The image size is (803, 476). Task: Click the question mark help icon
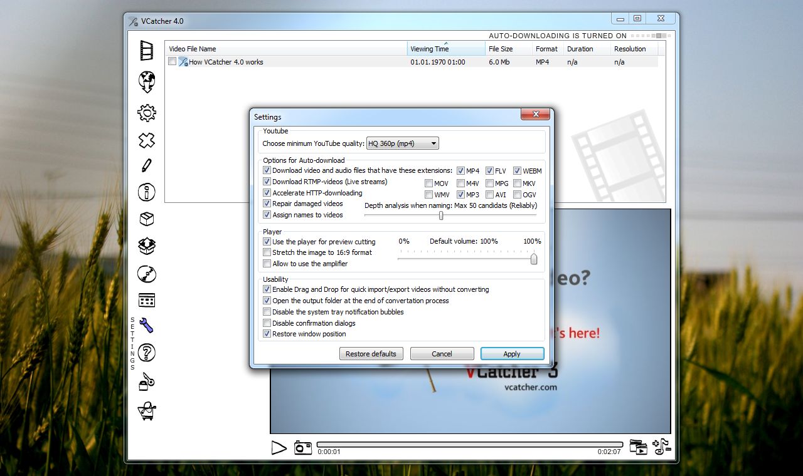pyautogui.click(x=147, y=353)
